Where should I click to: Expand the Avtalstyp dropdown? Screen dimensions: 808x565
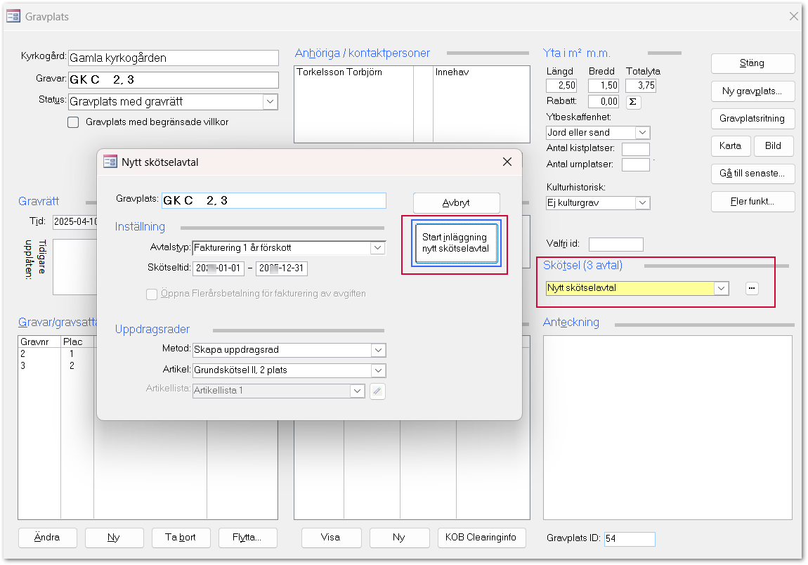378,248
